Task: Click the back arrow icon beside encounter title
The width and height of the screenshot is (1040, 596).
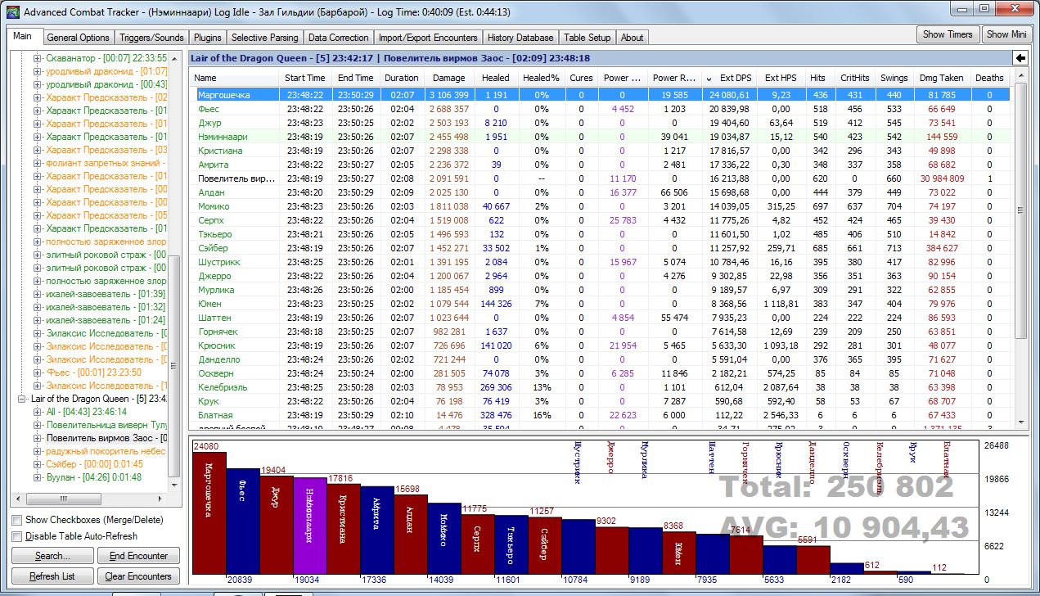Action: [1020, 57]
